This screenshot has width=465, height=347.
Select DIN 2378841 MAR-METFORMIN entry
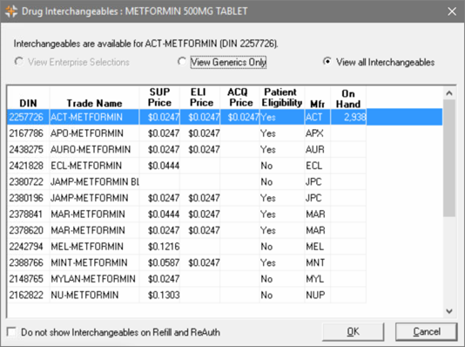coord(187,214)
